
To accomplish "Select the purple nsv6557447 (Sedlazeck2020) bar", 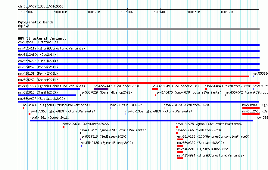I will 101,89.
